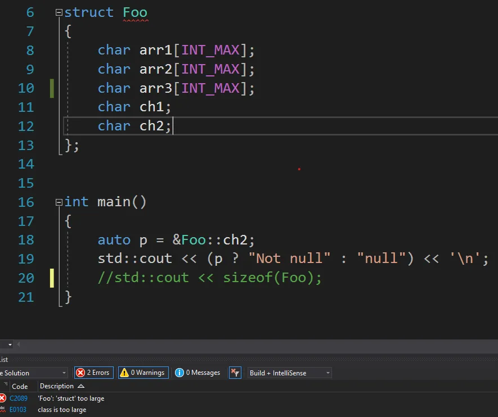Image resolution: width=498 pixels, height=417 pixels.
Task: Click the ch1 member declaration
Action: click(x=134, y=107)
